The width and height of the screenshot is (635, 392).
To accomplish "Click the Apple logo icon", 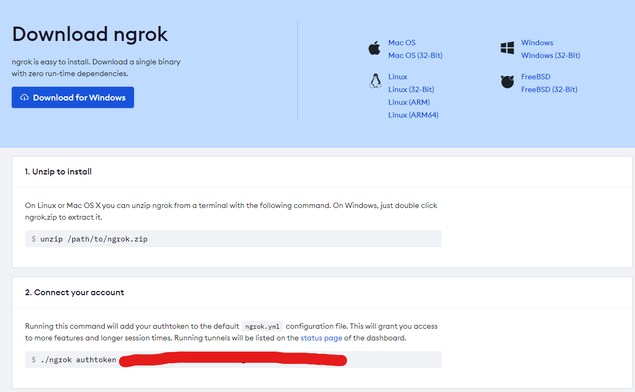I will click(x=374, y=48).
